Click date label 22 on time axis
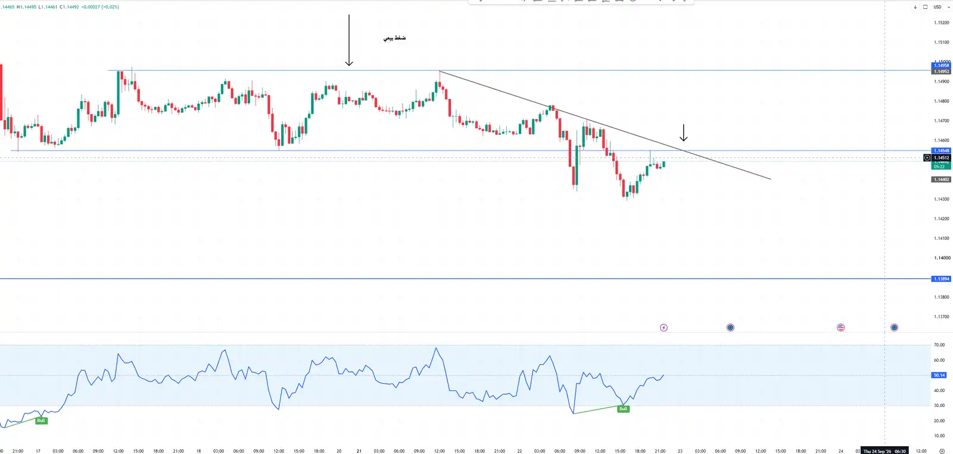Screen dimensions: 953x454 (519, 451)
